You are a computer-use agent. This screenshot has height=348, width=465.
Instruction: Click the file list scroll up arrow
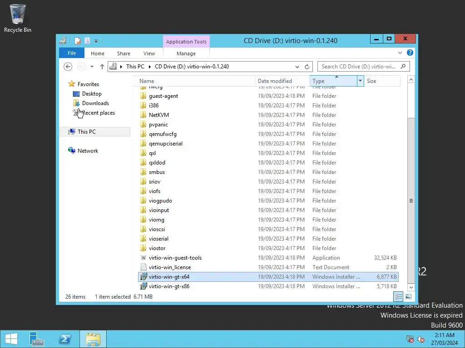tap(411, 80)
